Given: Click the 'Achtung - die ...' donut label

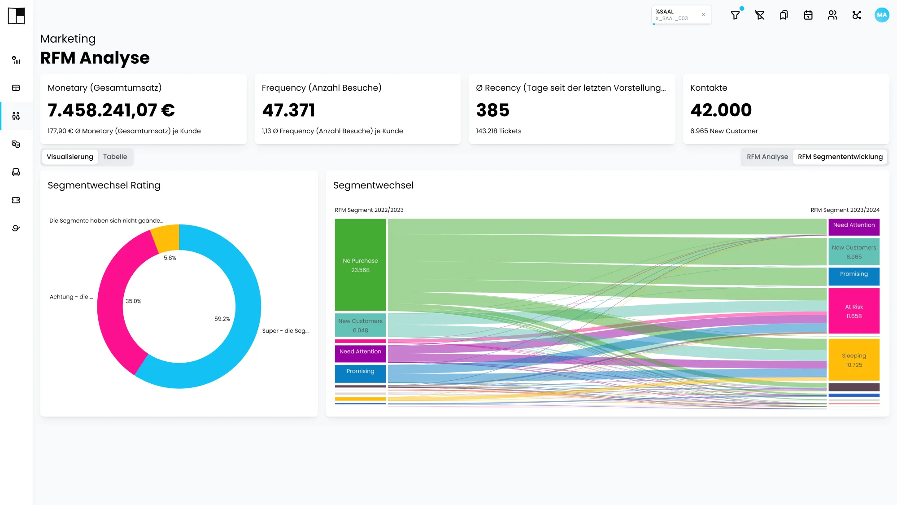Looking at the screenshot, I should tap(71, 297).
